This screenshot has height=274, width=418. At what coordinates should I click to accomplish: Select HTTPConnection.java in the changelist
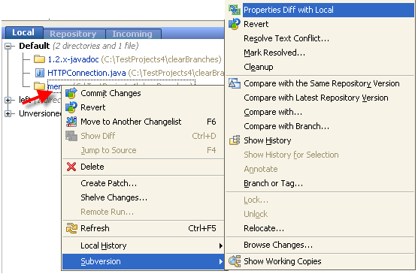tap(86, 73)
